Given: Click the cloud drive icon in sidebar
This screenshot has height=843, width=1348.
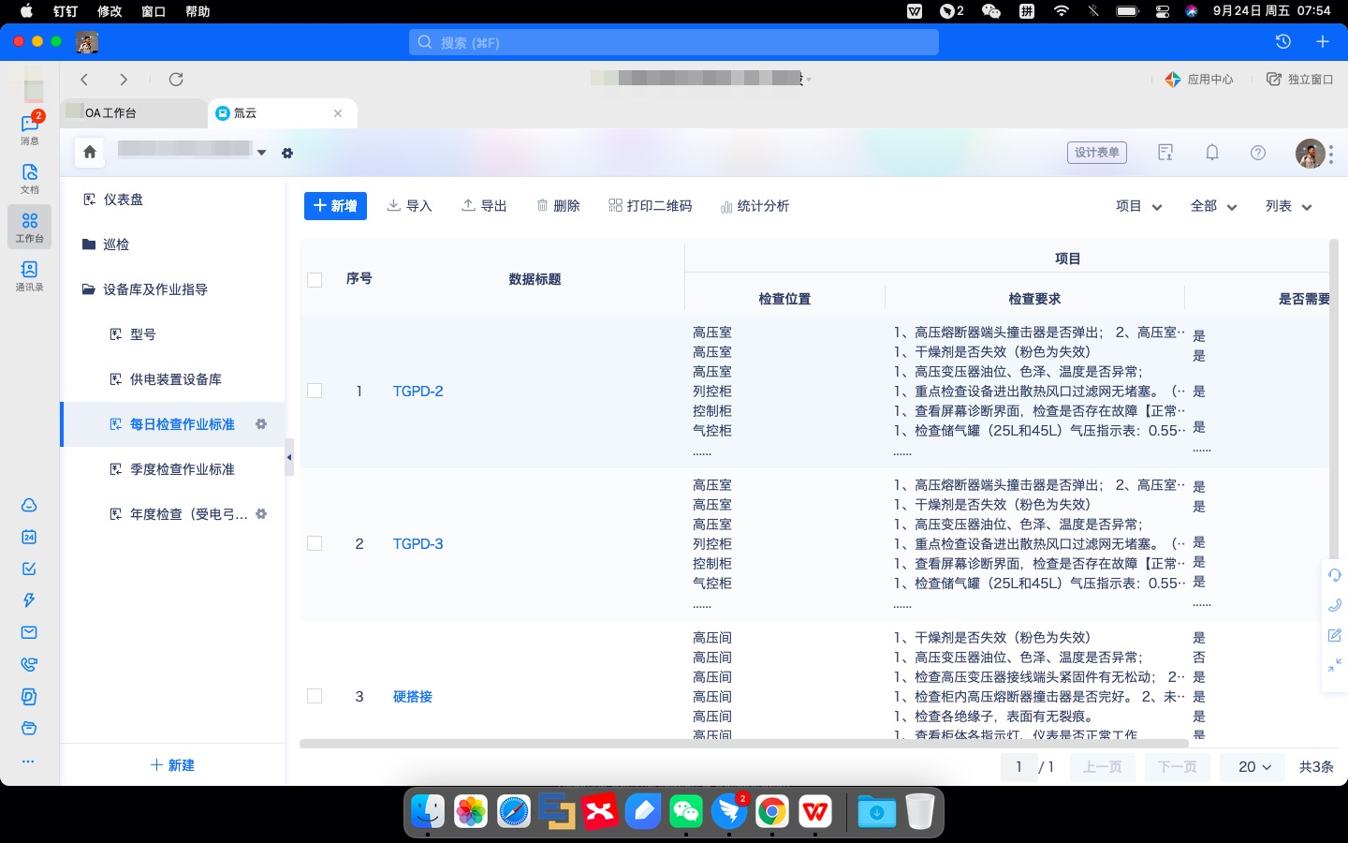Looking at the screenshot, I should pos(29,506).
